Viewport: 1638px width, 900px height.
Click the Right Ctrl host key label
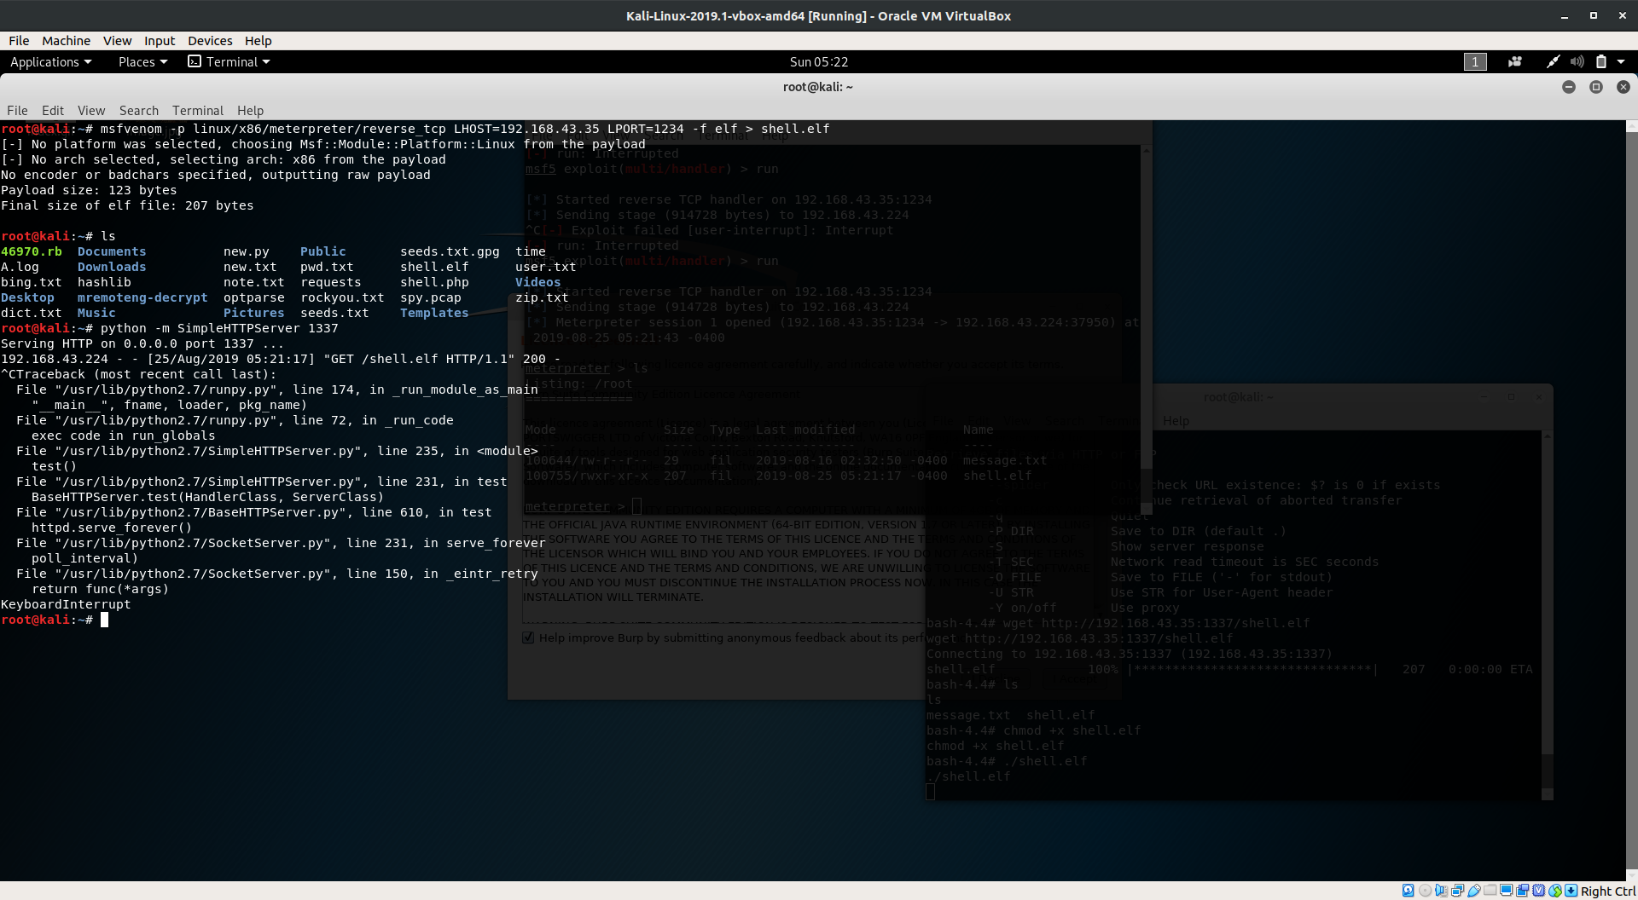(x=1607, y=891)
